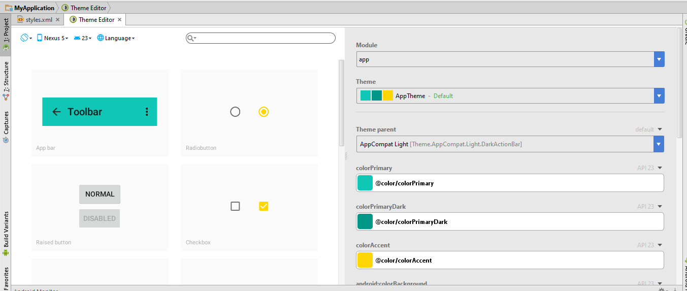Click the 'Theme parent' heading label
The width and height of the screenshot is (687, 291).
pyautogui.click(x=376, y=130)
